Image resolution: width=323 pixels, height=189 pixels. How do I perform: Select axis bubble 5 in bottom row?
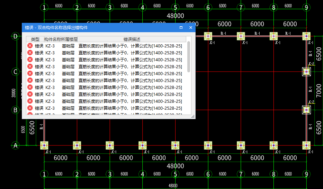pos(175,174)
